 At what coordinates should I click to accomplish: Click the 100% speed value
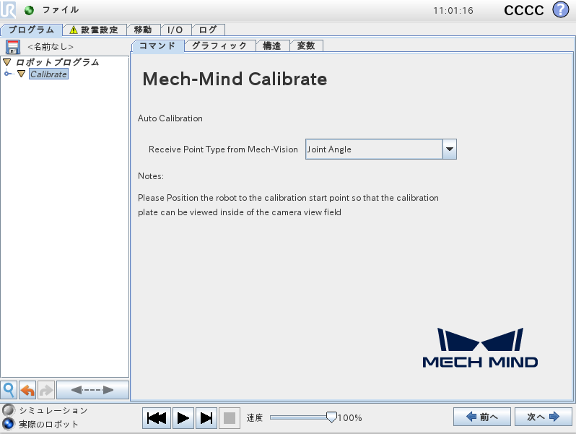349,418
